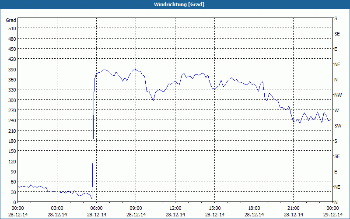Click the W compass label
This screenshot has width=350, height=219.
[336, 110]
